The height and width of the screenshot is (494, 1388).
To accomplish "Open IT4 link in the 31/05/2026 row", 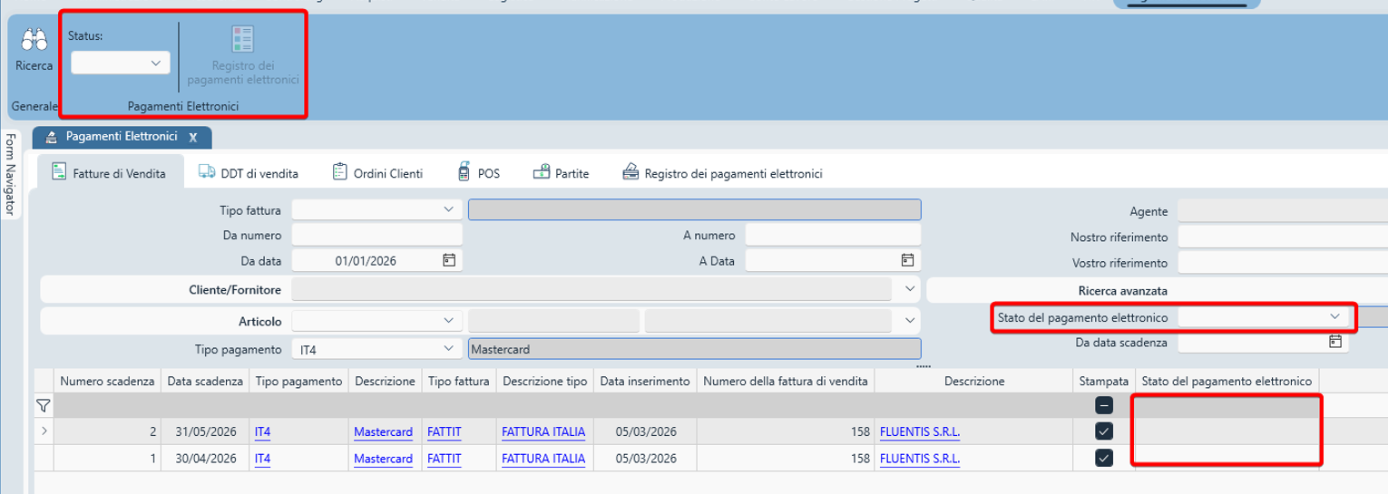I will [263, 432].
